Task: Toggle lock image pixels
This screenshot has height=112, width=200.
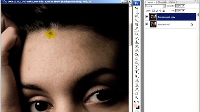Action: 157,11
